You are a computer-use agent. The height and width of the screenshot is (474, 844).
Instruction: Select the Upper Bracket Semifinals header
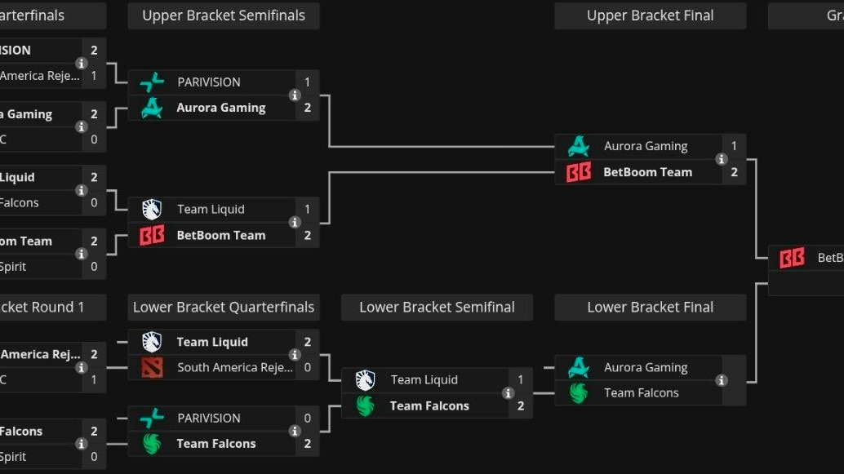pos(224,16)
